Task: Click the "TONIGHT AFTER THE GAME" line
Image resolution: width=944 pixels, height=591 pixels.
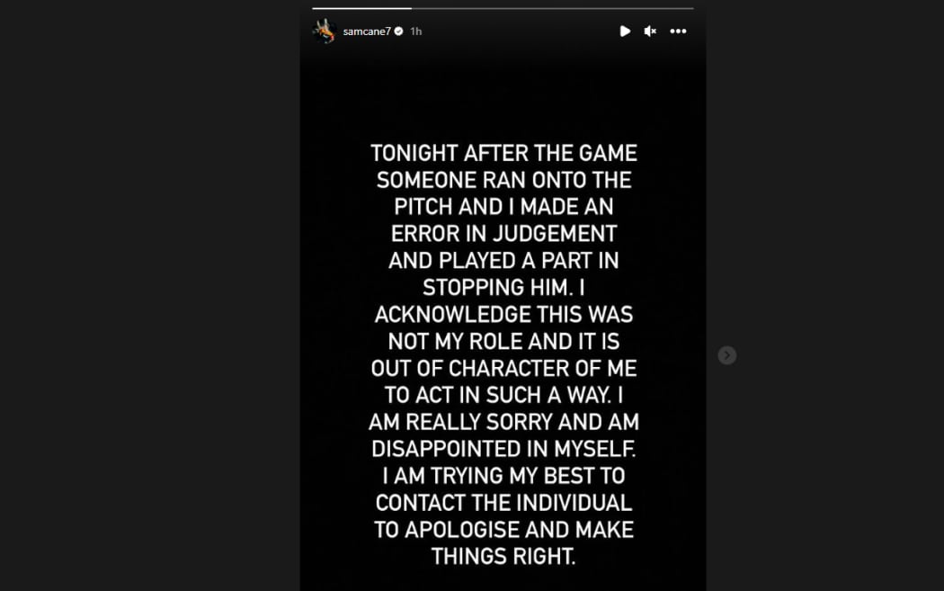Action: coord(503,153)
